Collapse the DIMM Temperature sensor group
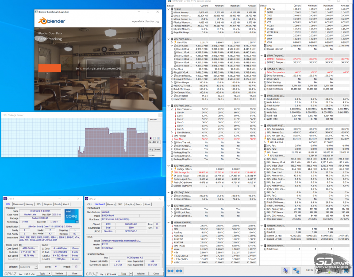Image resolution: width=354 pixels, height=277 pixels. [x=262, y=56]
